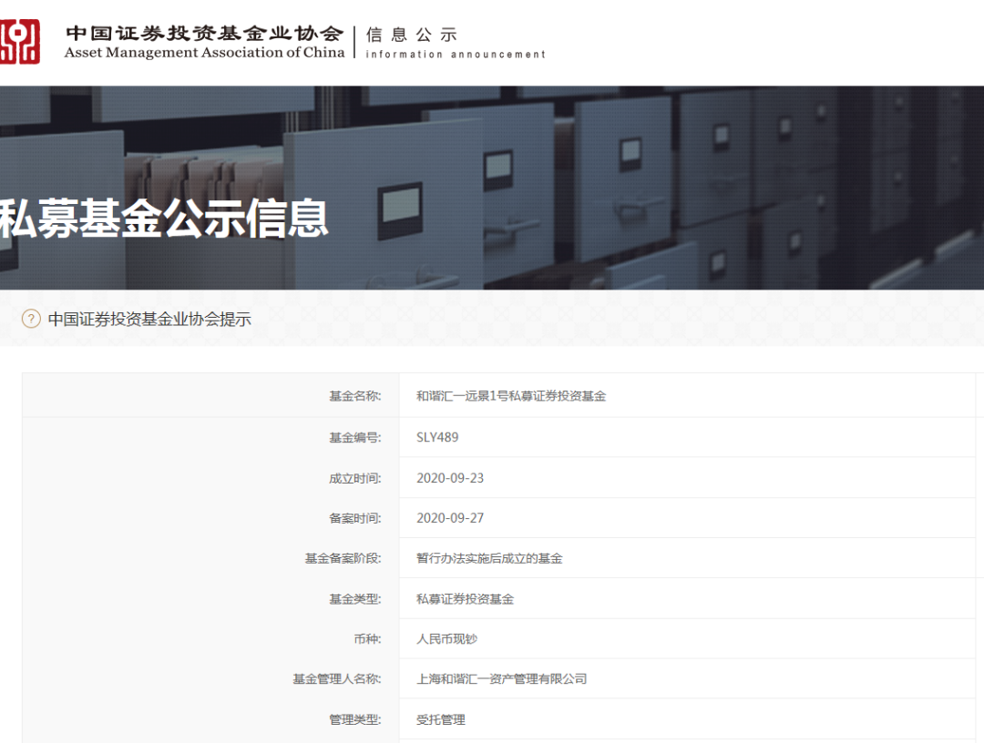Click the 中国证券投资基金业协会 site title
Viewport: 984px width, 743px height.
click(x=203, y=33)
